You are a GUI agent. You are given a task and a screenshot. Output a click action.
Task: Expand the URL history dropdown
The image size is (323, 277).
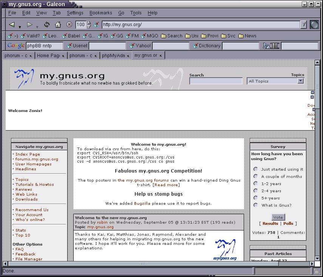[x=303, y=25]
